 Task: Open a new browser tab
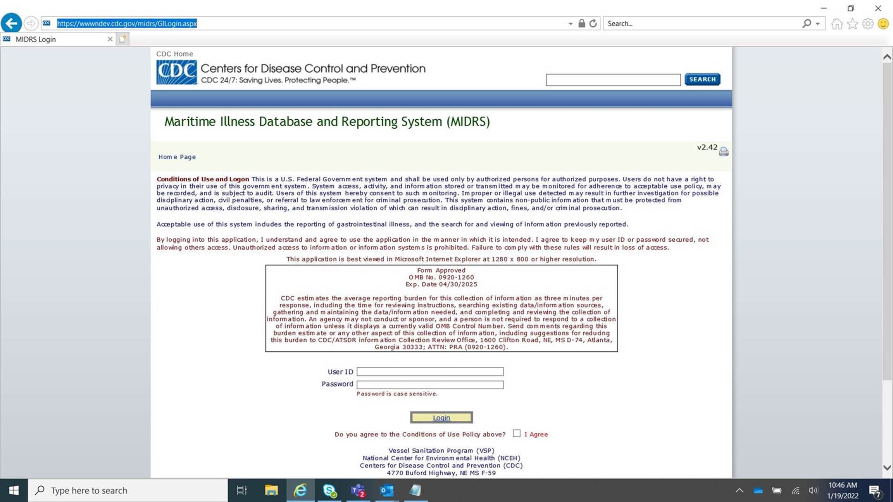tap(122, 39)
